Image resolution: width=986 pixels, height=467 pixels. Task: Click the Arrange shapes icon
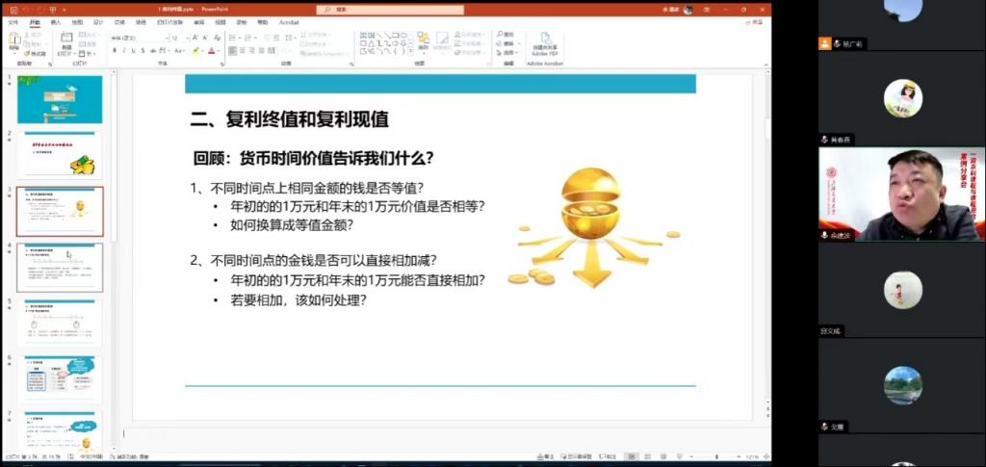422,42
